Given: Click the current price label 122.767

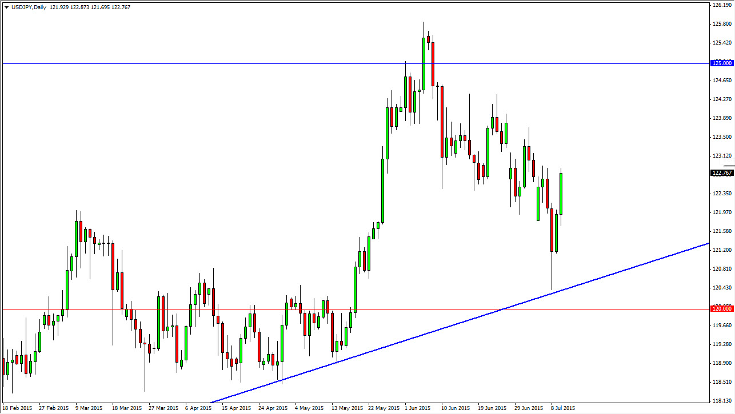Looking at the screenshot, I should [x=721, y=173].
